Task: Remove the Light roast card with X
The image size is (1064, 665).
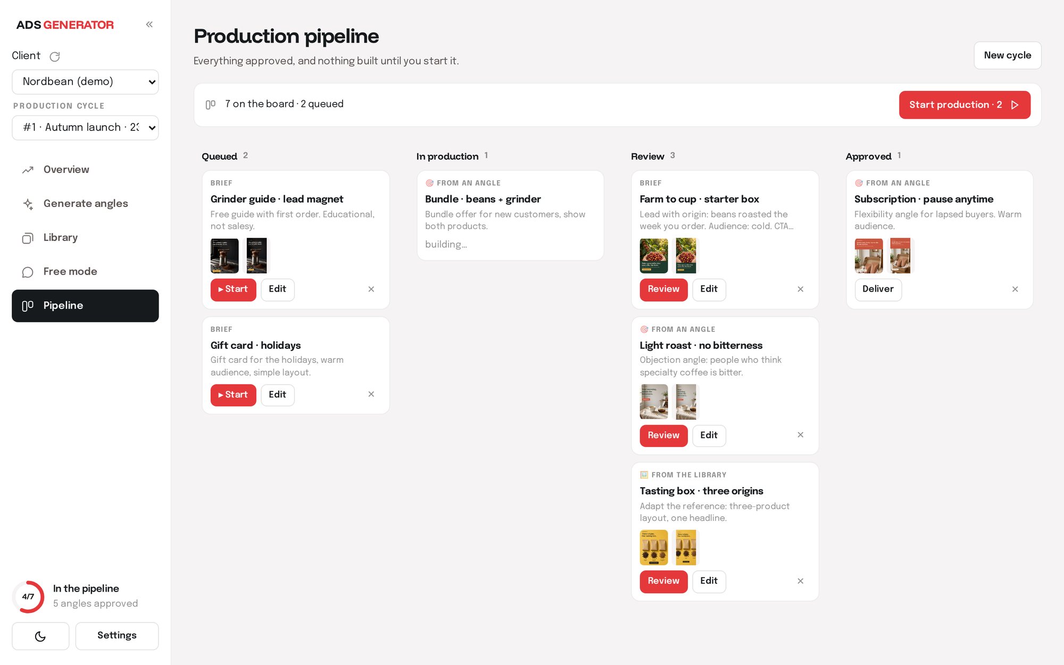Action: [x=801, y=435]
